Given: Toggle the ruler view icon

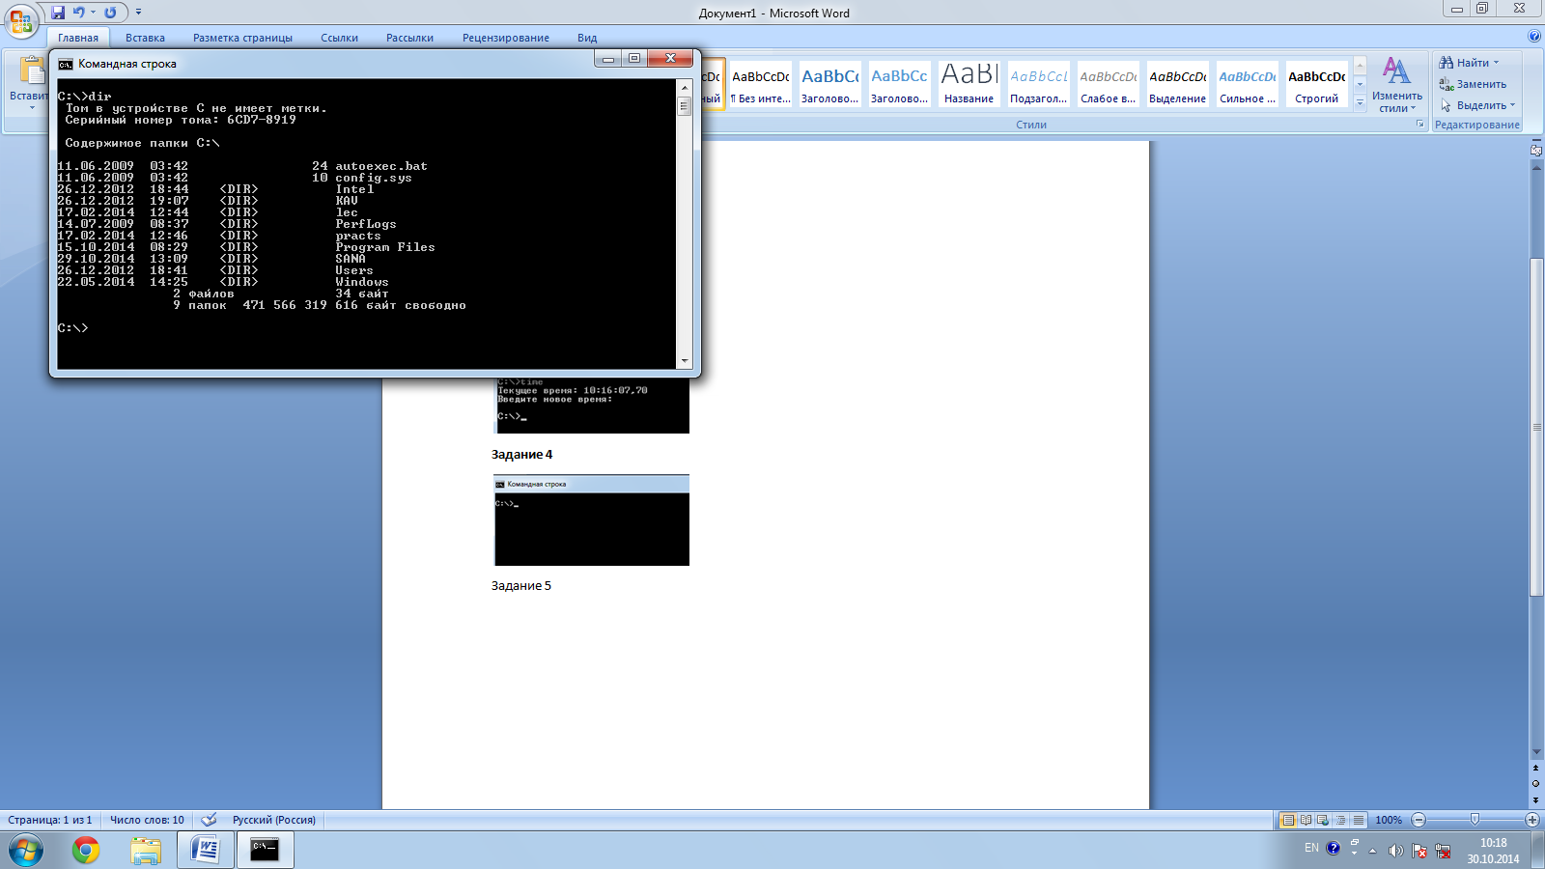Looking at the screenshot, I should tap(1536, 149).
